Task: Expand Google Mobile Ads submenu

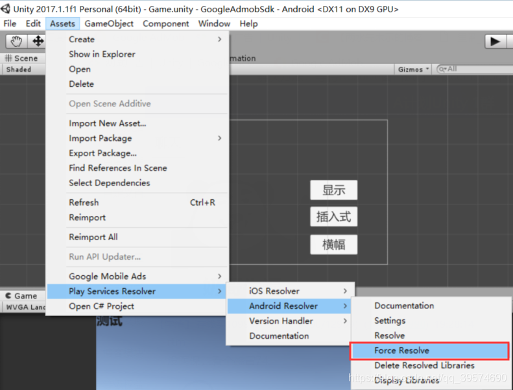Action: tap(137, 276)
